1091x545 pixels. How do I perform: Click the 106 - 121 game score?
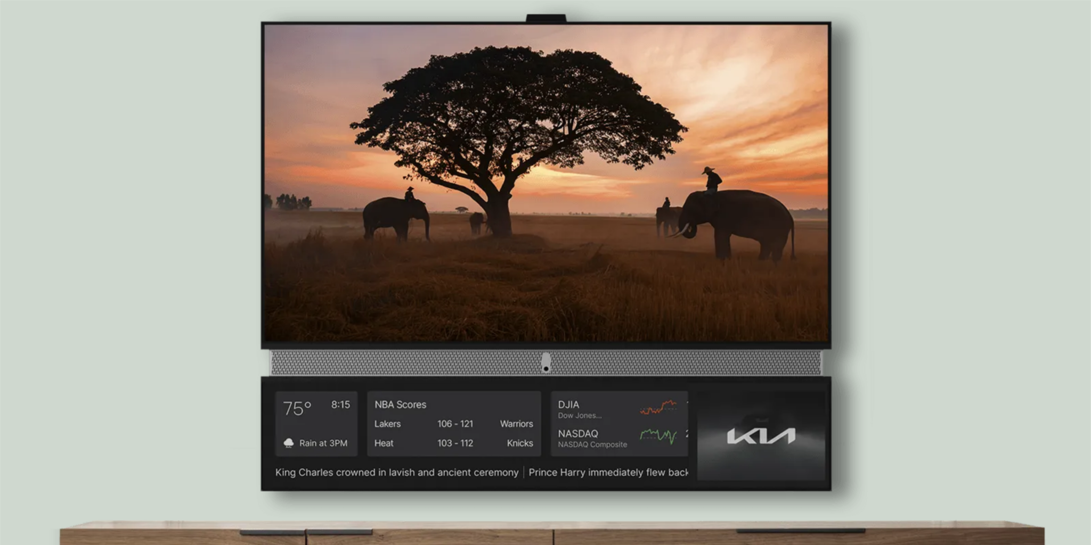tap(455, 424)
